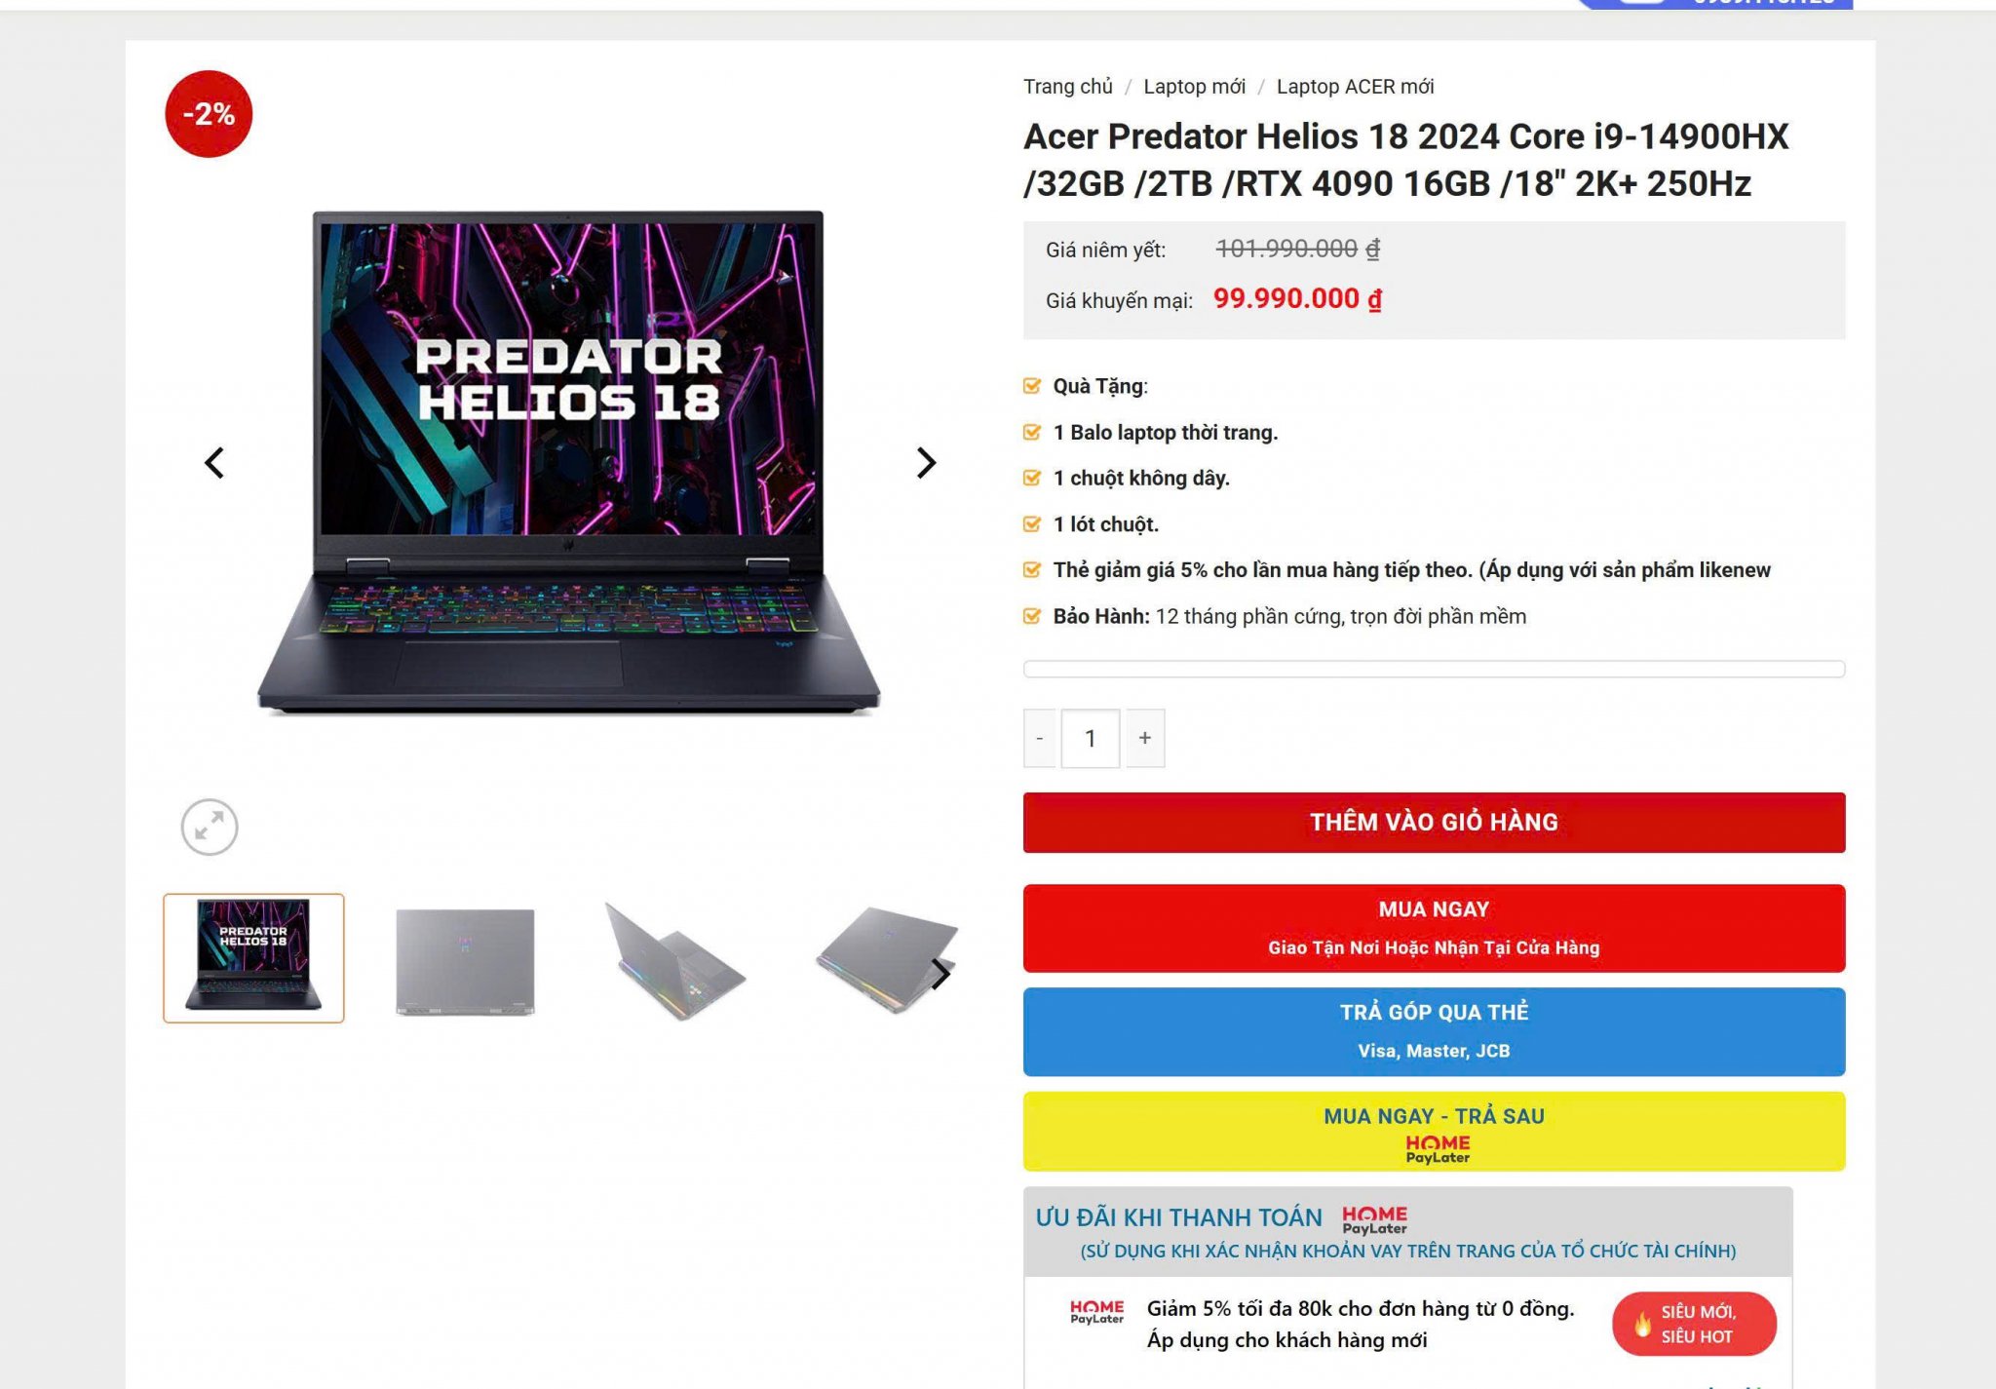Click the Home PayLater logo in promo header

(1374, 1218)
